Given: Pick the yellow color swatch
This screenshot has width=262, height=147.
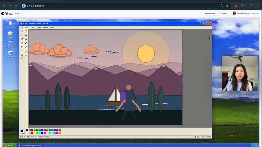Looking at the screenshot, I should tap(35, 133).
